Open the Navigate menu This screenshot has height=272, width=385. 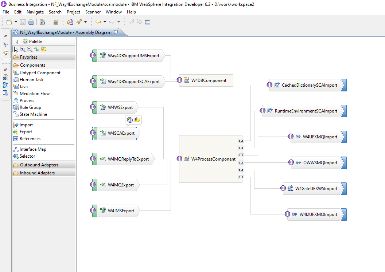tap(35, 12)
